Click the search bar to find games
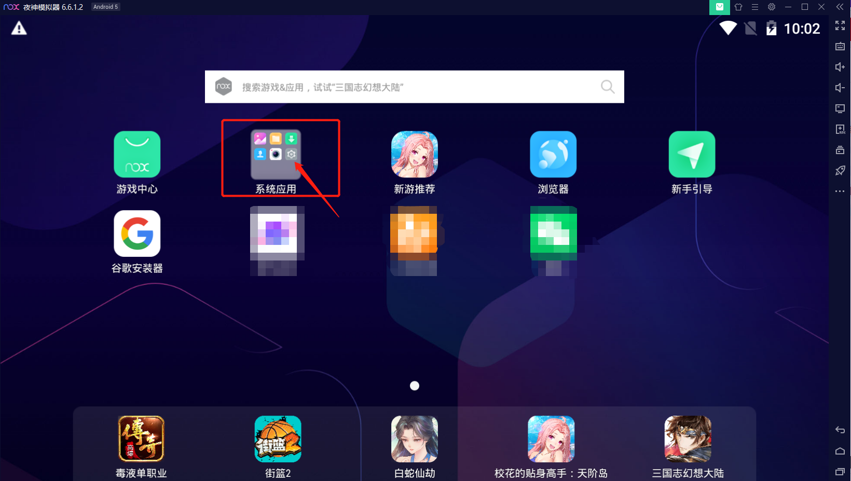 click(414, 87)
